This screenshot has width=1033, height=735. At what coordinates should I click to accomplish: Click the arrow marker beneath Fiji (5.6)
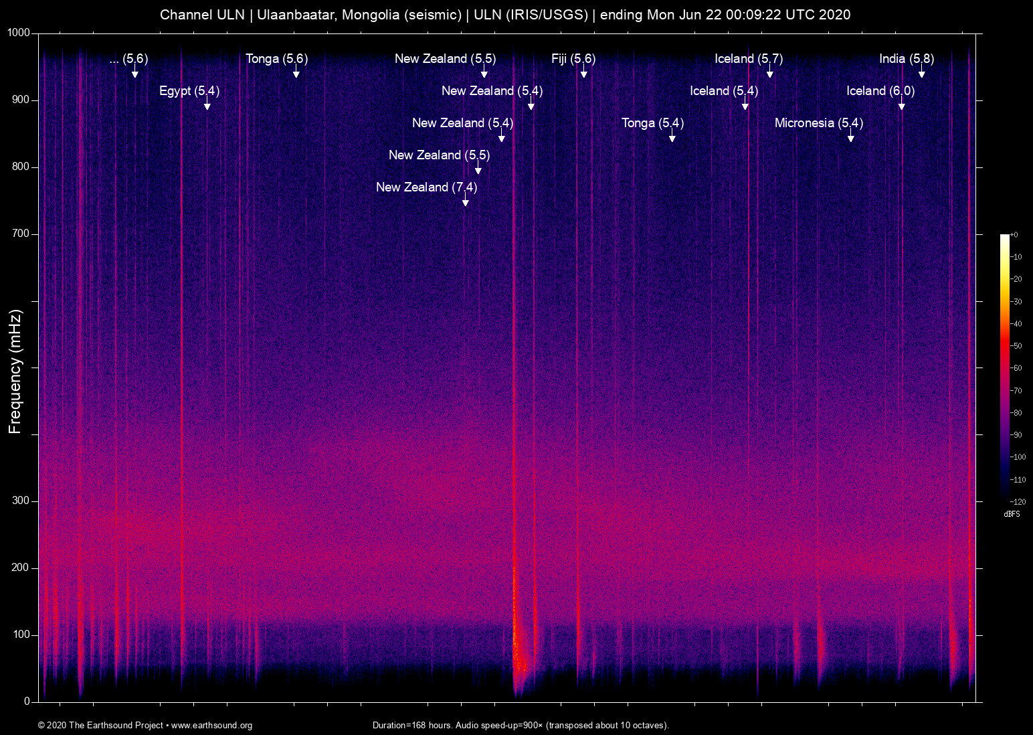point(584,73)
